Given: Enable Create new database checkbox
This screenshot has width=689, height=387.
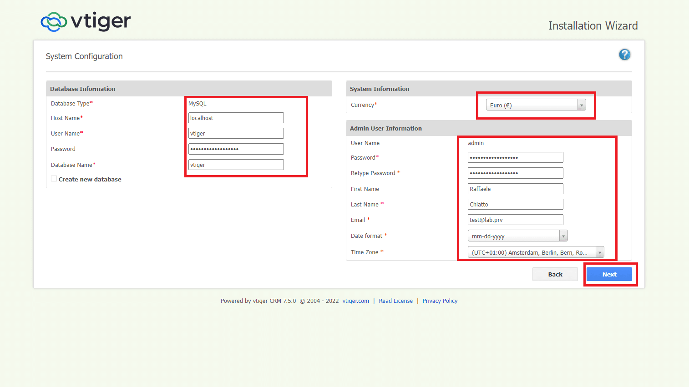Looking at the screenshot, I should (54, 179).
